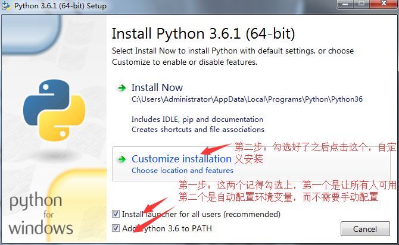The width and height of the screenshot is (399, 245).
Task: Click 'Creates shortcuts and file associations' text
Action: 198,130
